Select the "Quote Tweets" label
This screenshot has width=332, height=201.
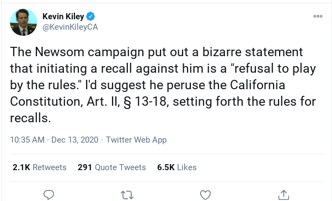click(120, 167)
